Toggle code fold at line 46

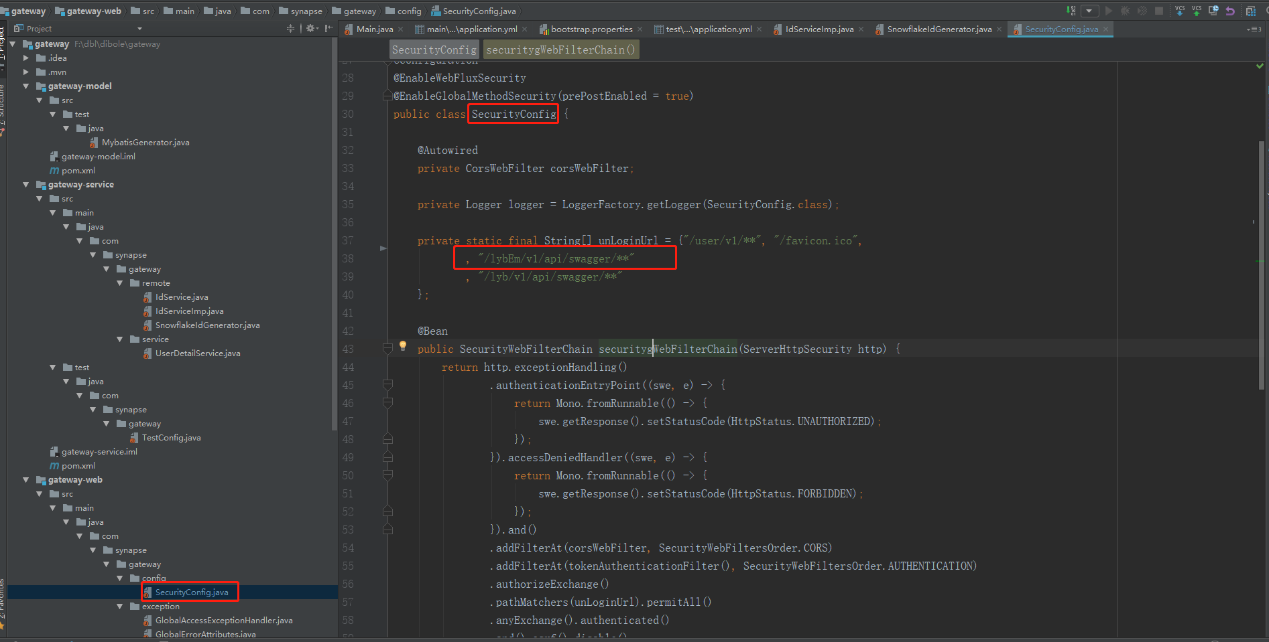coord(387,402)
